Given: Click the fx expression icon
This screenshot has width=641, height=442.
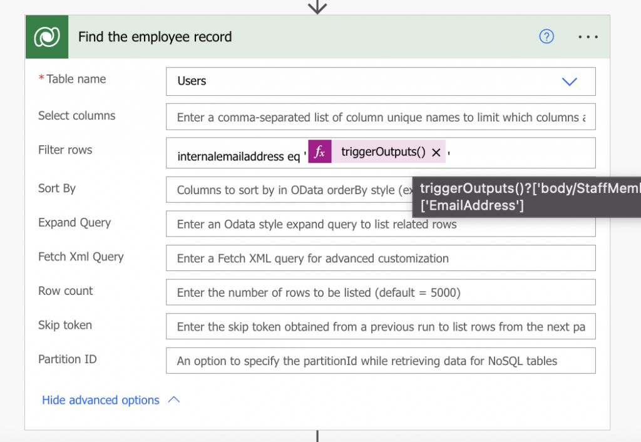Looking at the screenshot, I should pyautogui.click(x=320, y=152).
